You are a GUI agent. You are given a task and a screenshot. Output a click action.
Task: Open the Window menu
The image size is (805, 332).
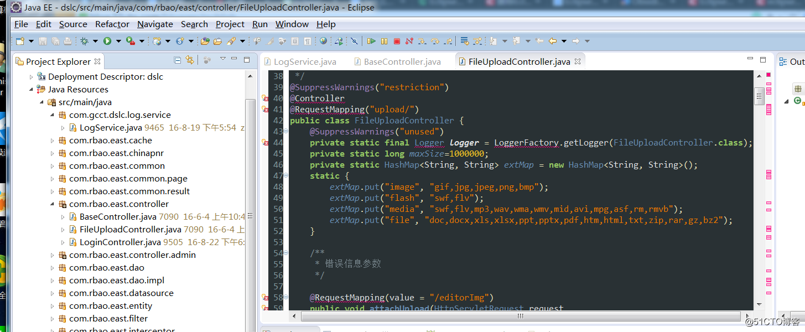point(292,24)
